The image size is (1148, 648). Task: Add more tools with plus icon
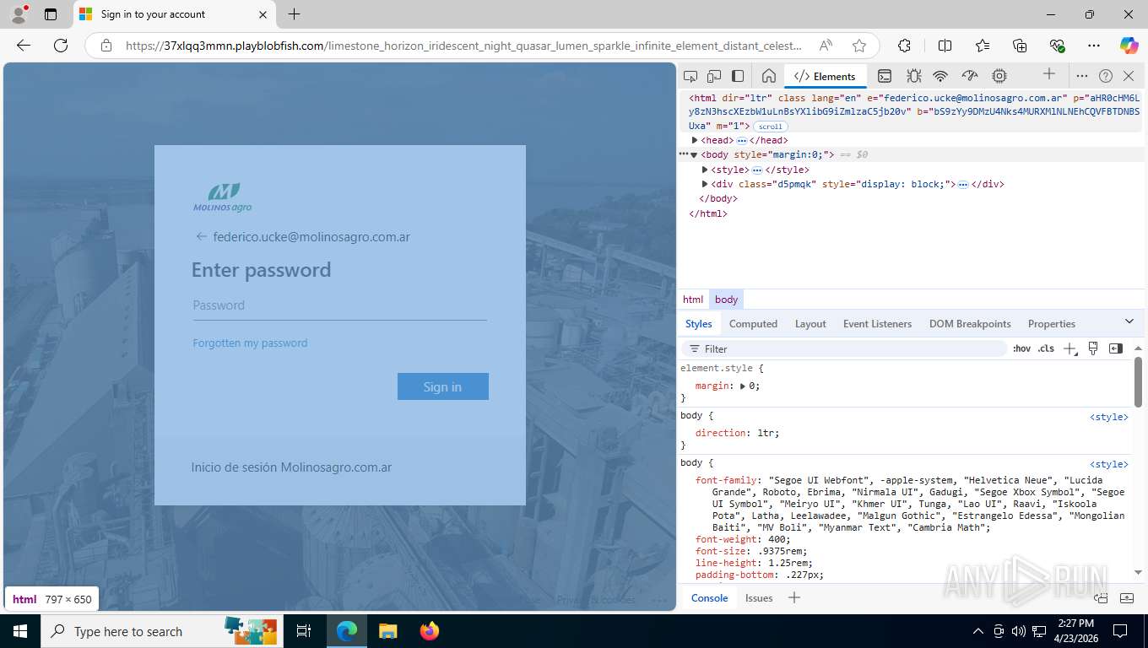tap(1049, 74)
